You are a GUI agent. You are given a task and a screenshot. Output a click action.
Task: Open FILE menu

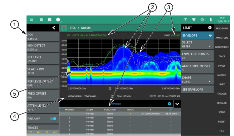222,131
